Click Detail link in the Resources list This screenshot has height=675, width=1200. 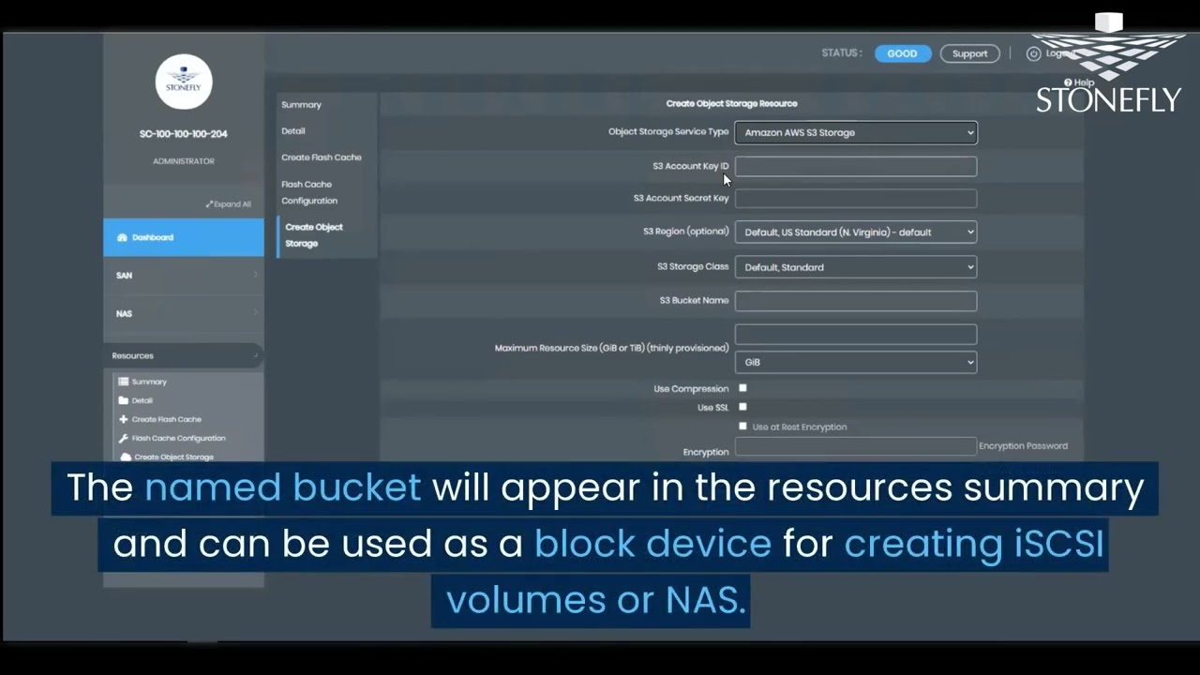142,400
